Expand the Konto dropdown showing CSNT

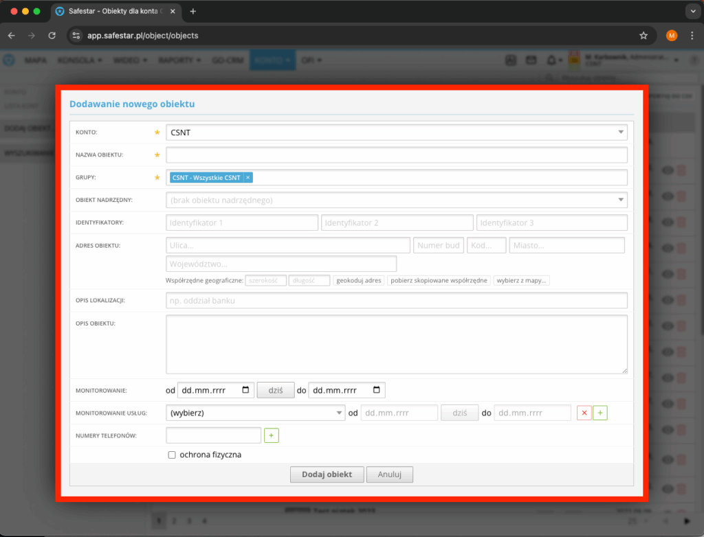pyautogui.click(x=397, y=133)
